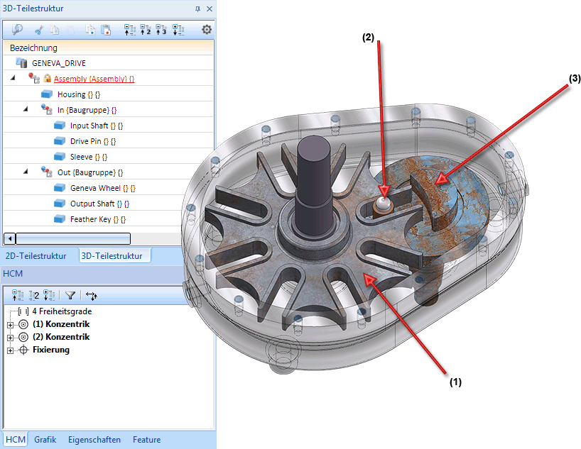
Task: Collapse the In {Baugruppe} node
Action: point(26,109)
